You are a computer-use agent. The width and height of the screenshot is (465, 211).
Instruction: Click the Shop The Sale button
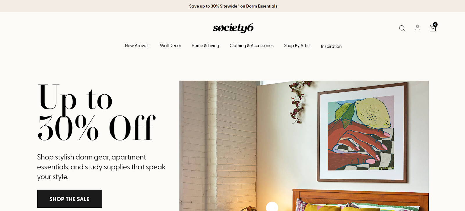[69, 199]
